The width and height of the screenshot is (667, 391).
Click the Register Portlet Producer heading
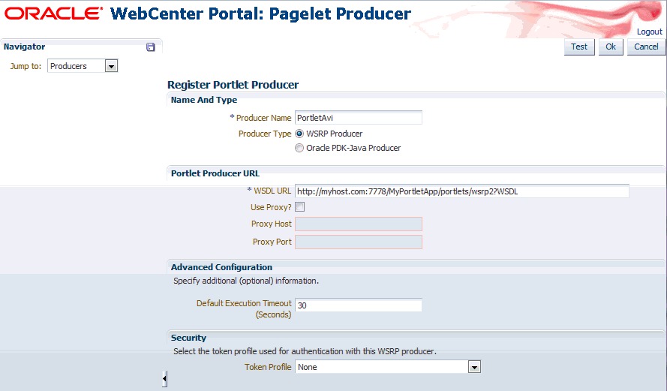tap(233, 85)
